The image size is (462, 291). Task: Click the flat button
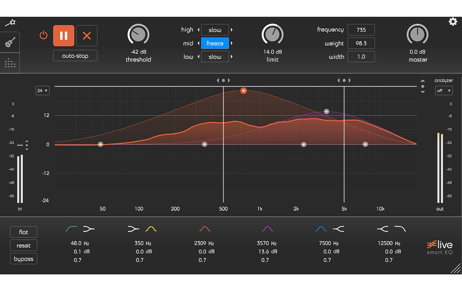24,232
